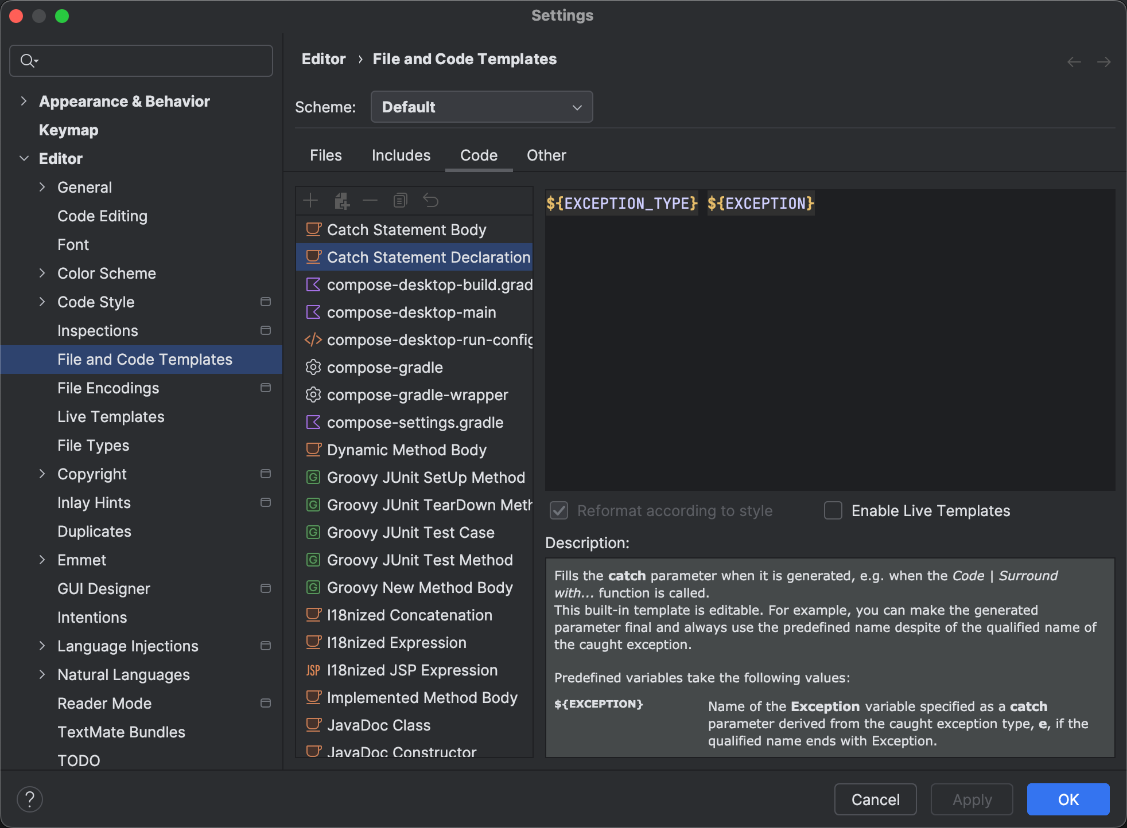This screenshot has width=1127, height=828.
Task: Click the Revert to original template icon
Action: tap(430, 201)
